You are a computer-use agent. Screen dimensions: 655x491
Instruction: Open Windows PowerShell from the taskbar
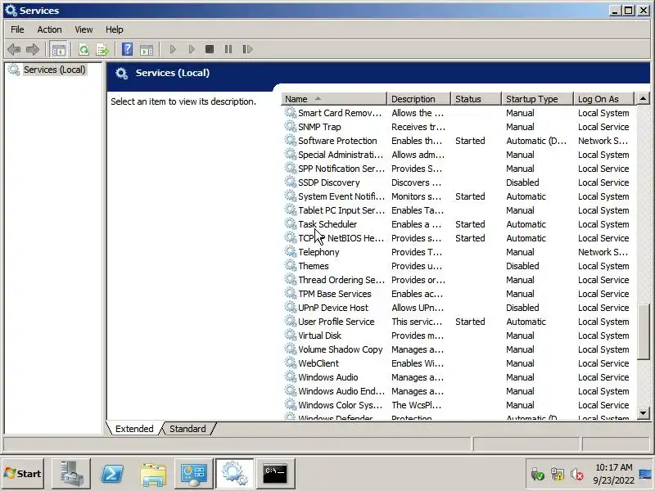(112, 474)
